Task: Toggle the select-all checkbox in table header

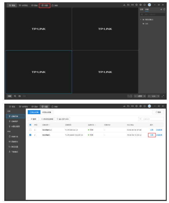Action: point(30,125)
